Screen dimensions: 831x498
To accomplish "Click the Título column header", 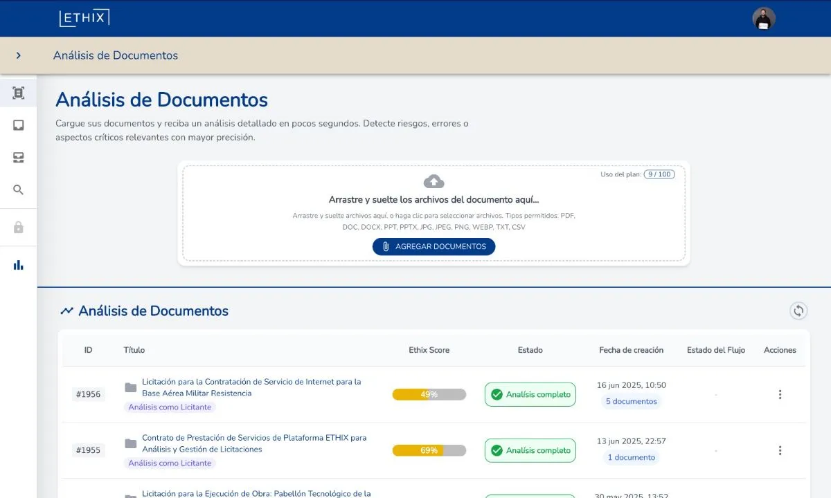I will pyautogui.click(x=134, y=350).
